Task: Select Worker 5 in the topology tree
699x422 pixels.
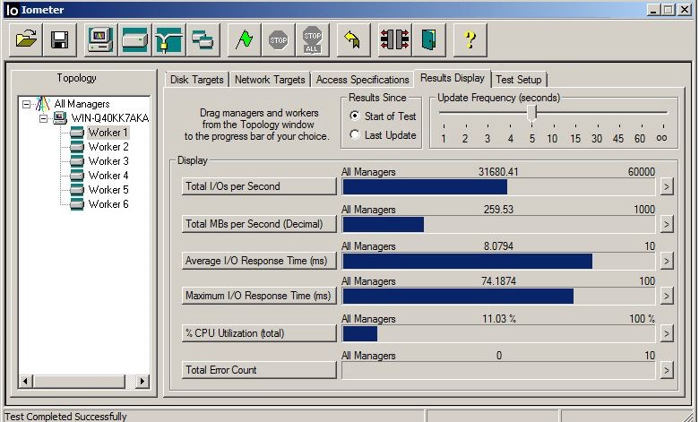Action: tap(108, 189)
